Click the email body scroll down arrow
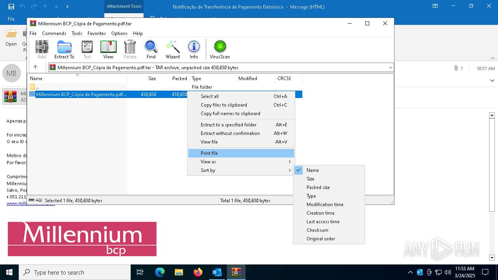Viewport: 498px width, 280px height. pos(492,257)
